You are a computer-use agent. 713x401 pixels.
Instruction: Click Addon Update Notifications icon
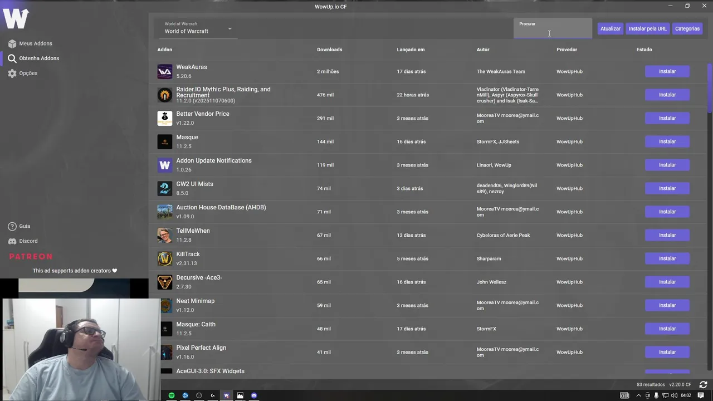click(x=165, y=165)
